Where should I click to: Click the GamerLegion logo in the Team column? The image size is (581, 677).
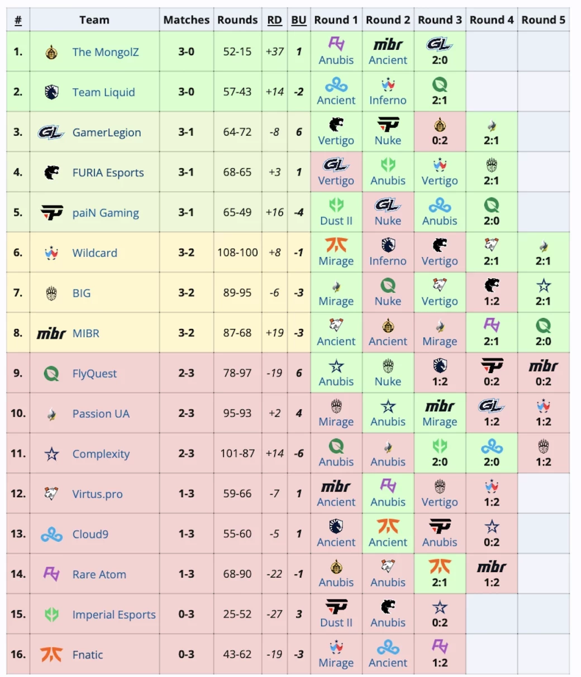coord(51,132)
